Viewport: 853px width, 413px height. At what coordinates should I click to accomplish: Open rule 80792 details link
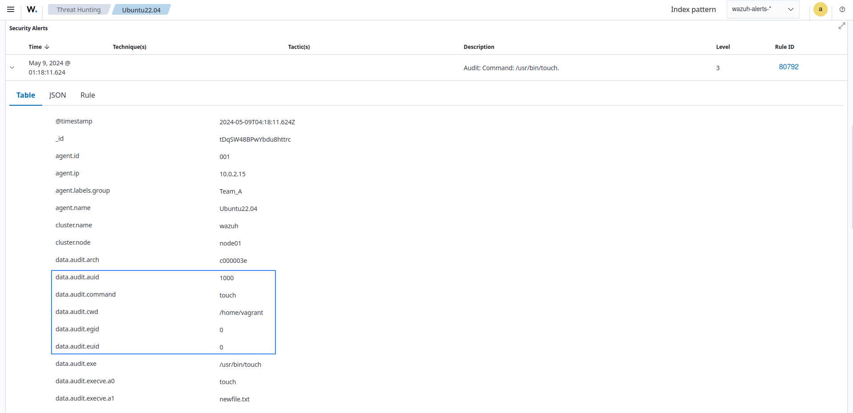(789, 67)
